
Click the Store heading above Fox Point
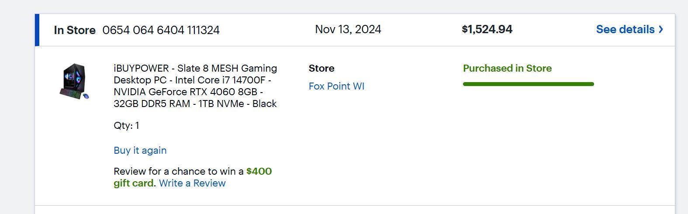coord(322,68)
